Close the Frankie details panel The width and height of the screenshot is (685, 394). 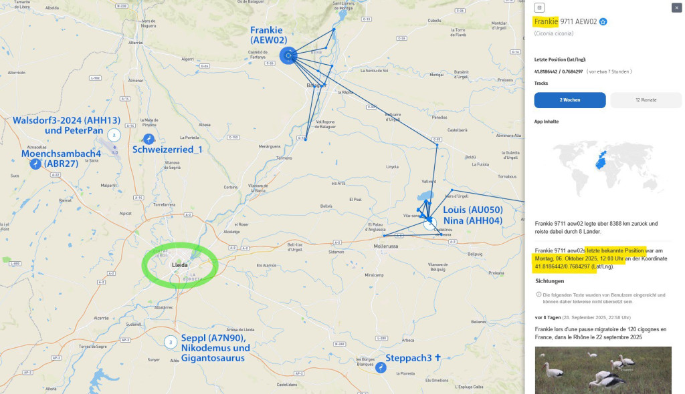click(676, 7)
